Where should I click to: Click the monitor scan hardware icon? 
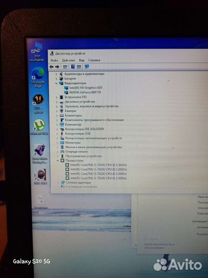(87, 66)
